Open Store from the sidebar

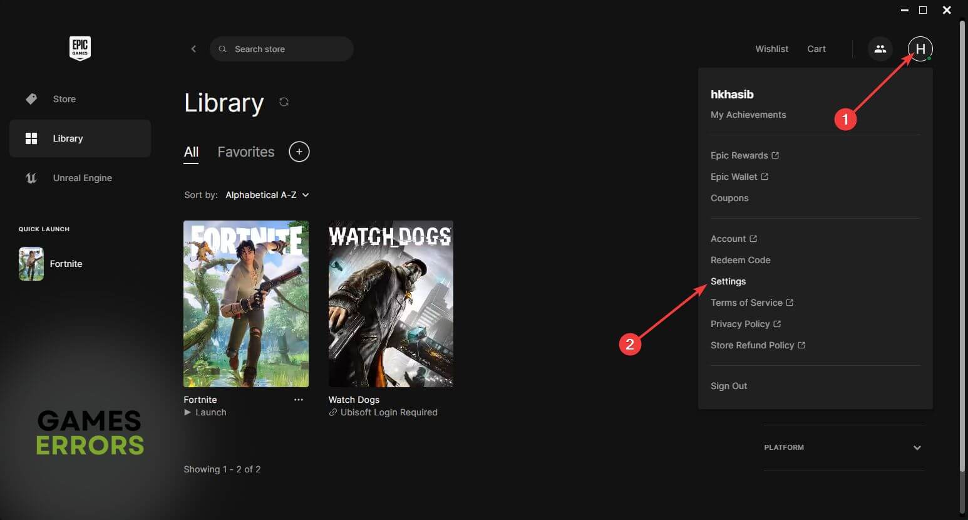coord(64,99)
